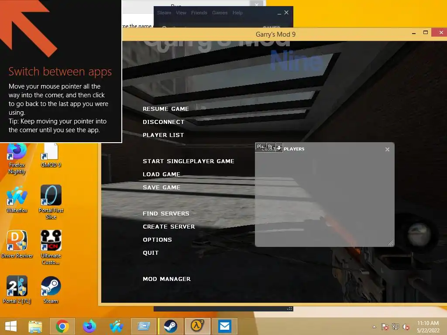Minimize the Steam window

tap(279, 13)
